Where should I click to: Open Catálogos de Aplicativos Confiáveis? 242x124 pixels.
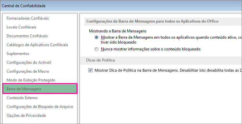tap(37, 45)
